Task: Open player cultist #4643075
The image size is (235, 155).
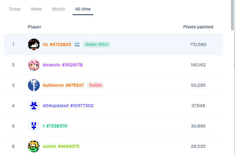Action: tap(61, 146)
